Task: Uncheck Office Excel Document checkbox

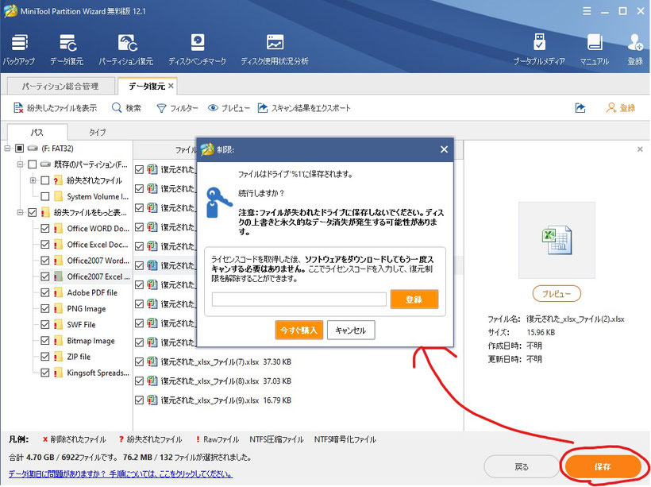Action: 44,245
